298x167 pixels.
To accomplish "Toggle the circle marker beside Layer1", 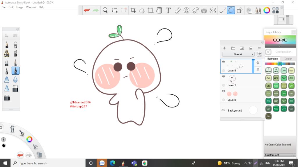I will (x=223, y=85).
